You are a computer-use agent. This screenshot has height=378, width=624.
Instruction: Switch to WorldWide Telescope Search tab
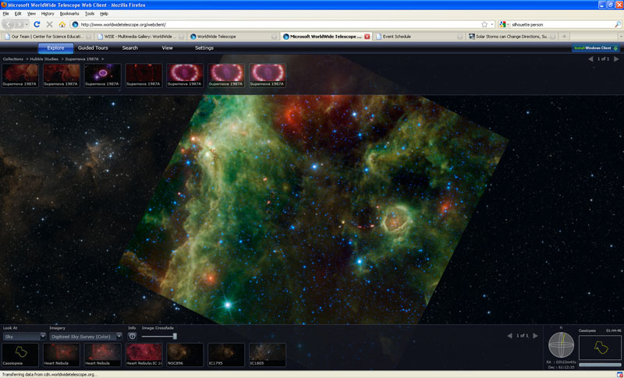(x=129, y=48)
